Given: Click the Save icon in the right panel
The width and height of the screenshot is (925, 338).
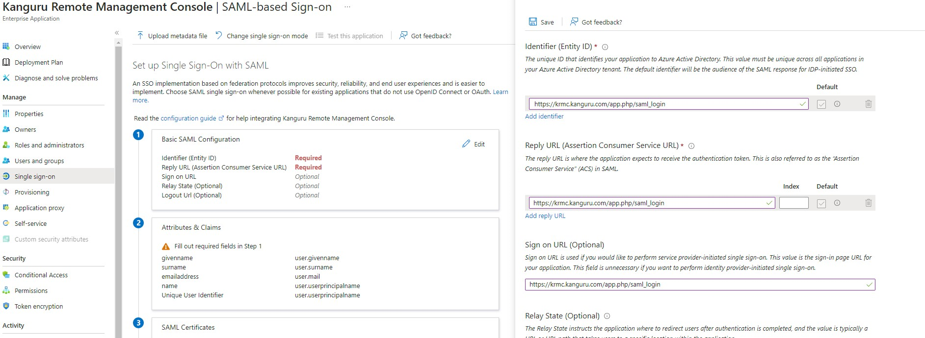Looking at the screenshot, I should pos(533,22).
